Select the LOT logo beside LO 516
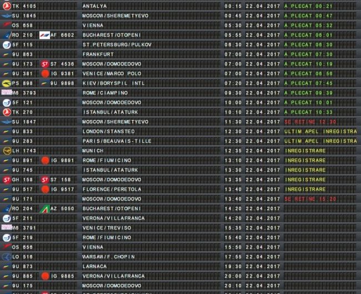Viewport: 361px width, 294px height. (7, 257)
